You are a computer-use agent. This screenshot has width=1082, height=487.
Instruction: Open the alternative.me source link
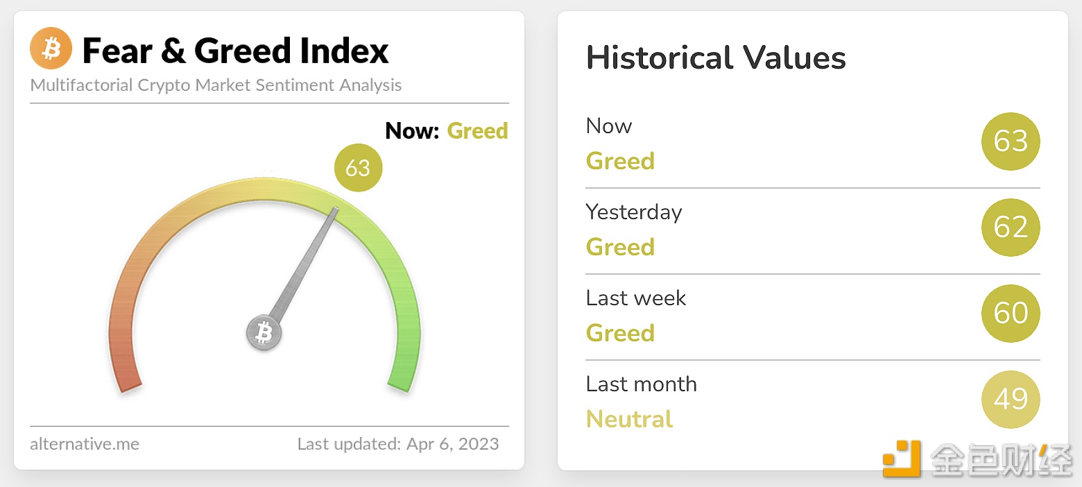point(85,444)
